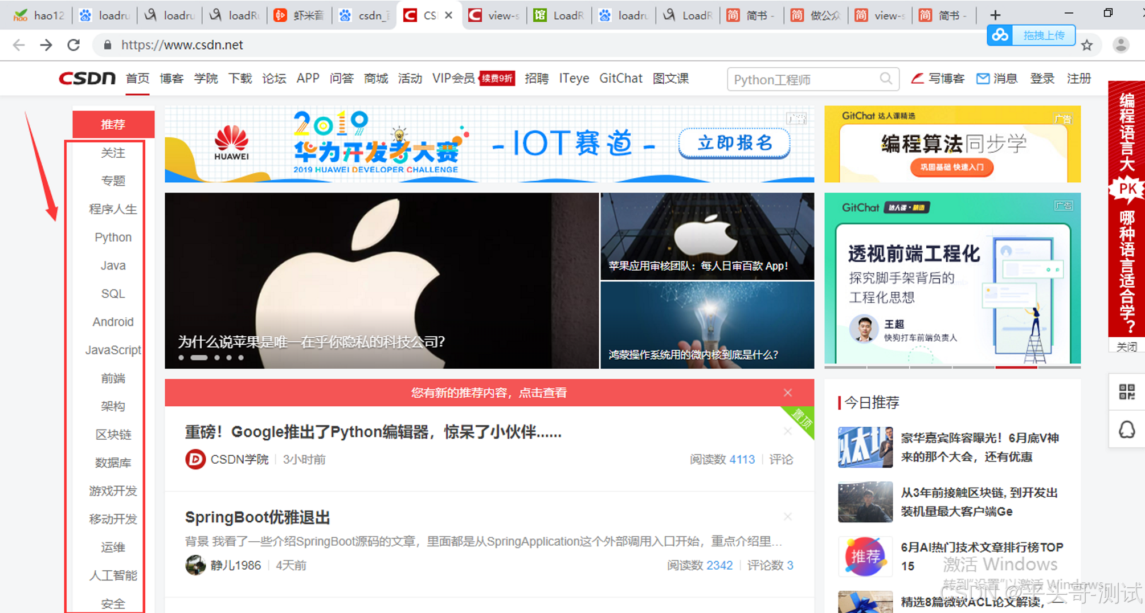Open 编程语言大PK side banner

click(1126, 209)
